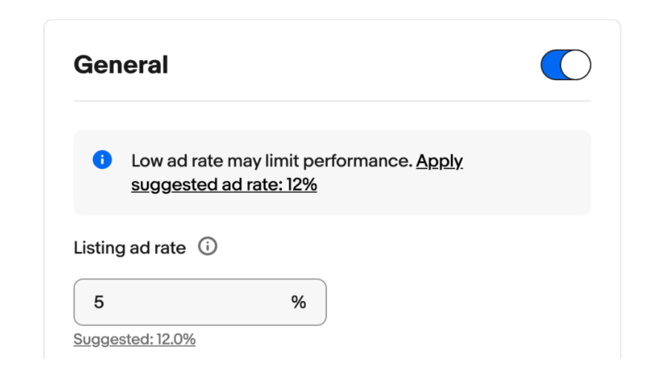
Task: Click the "Low ad rate may limit performance" message
Action: [x=271, y=161]
